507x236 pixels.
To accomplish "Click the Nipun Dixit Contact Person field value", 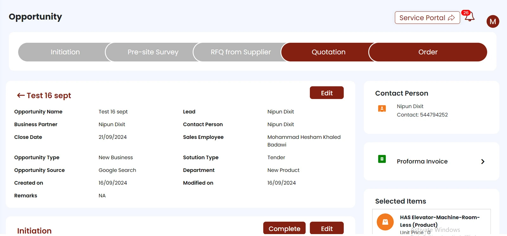I will point(280,124).
